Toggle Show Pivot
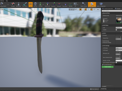The image size is (122, 91). 48,5
